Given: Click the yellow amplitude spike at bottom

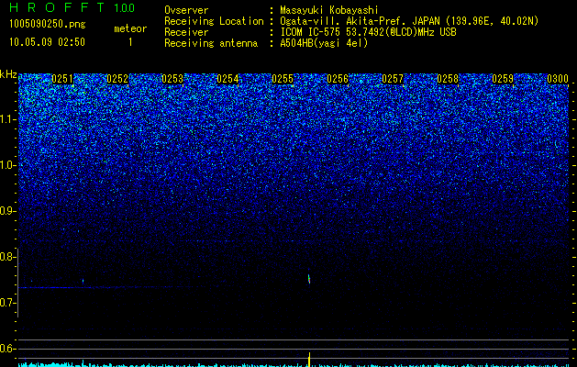Looking at the screenshot, I should tap(309, 360).
